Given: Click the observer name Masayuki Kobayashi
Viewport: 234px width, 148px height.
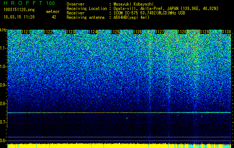Looking at the screenshot, I should coord(134,4).
